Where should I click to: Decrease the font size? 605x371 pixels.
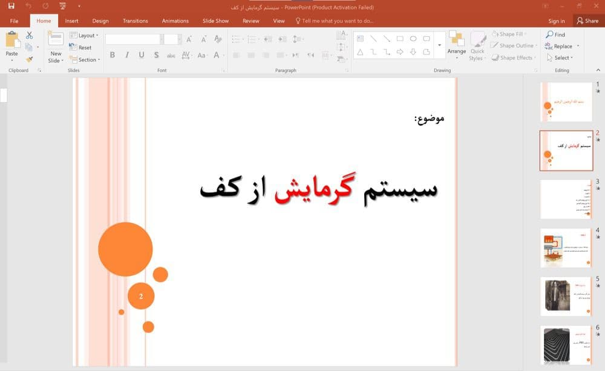click(x=203, y=39)
